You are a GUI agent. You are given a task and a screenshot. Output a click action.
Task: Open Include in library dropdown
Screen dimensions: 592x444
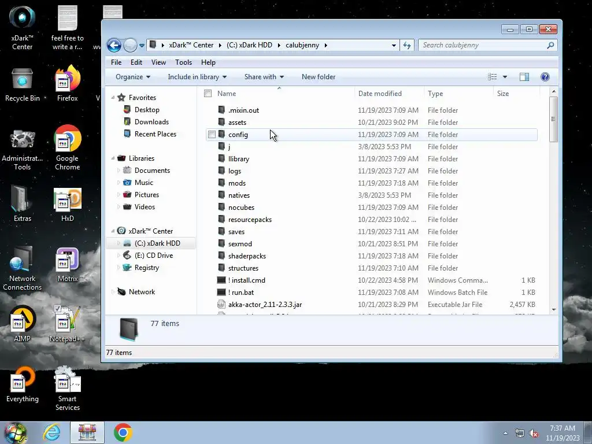197,77
